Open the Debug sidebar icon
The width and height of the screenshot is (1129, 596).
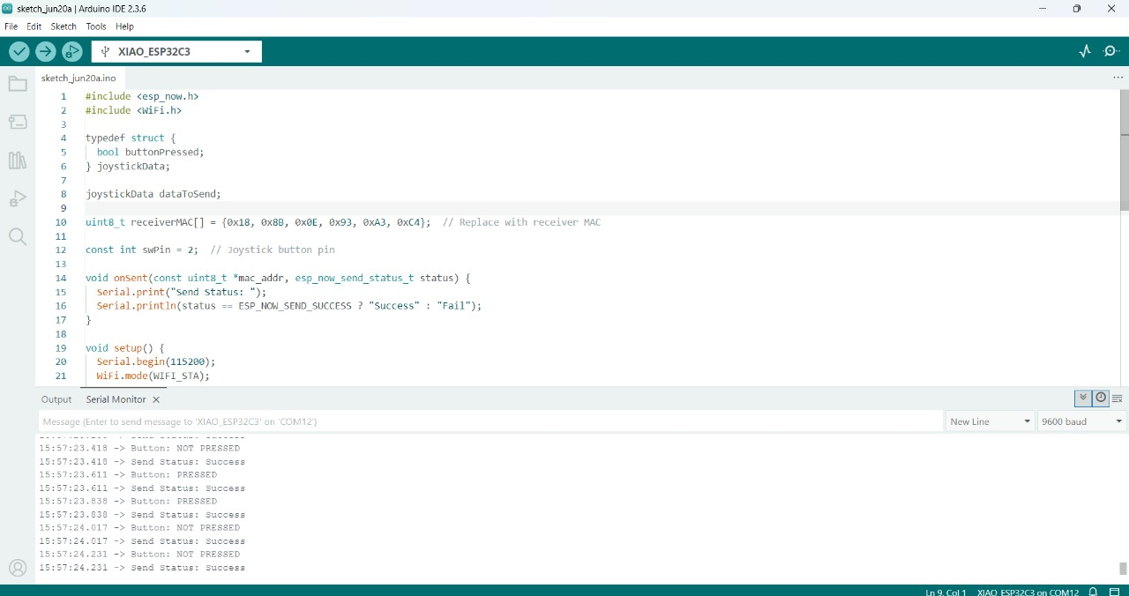tap(18, 198)
